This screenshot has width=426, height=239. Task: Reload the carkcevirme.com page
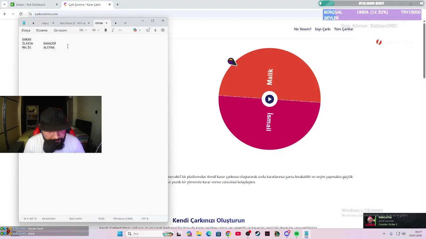[21, 14]
